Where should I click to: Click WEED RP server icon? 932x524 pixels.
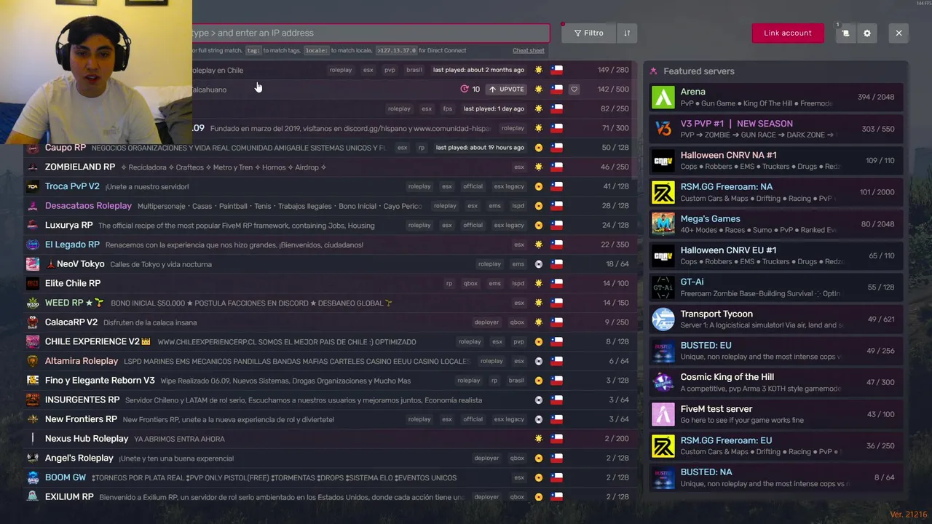click(x=33, y=303)
